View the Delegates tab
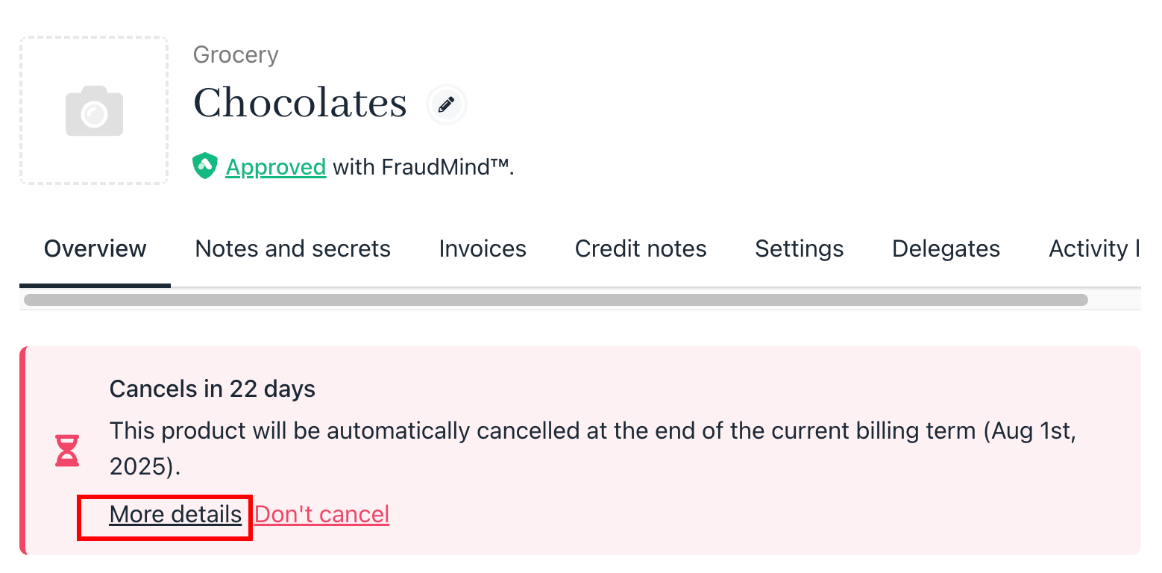Image resolution: width=1162 pixels, height=573 pixels. tap(946, 248)
